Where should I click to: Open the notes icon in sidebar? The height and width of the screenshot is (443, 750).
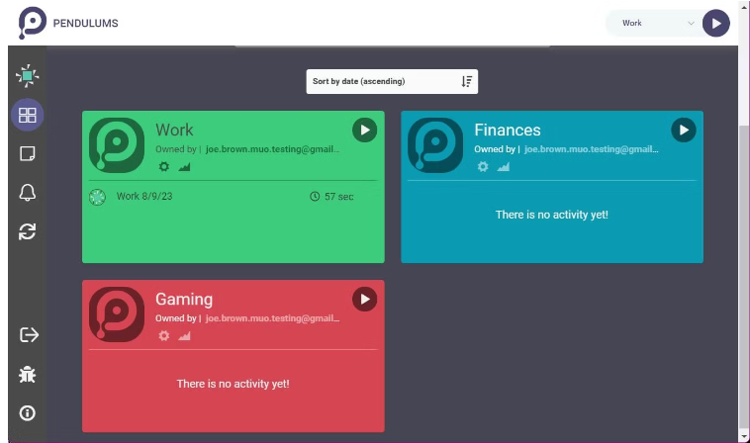pos(28,154)
